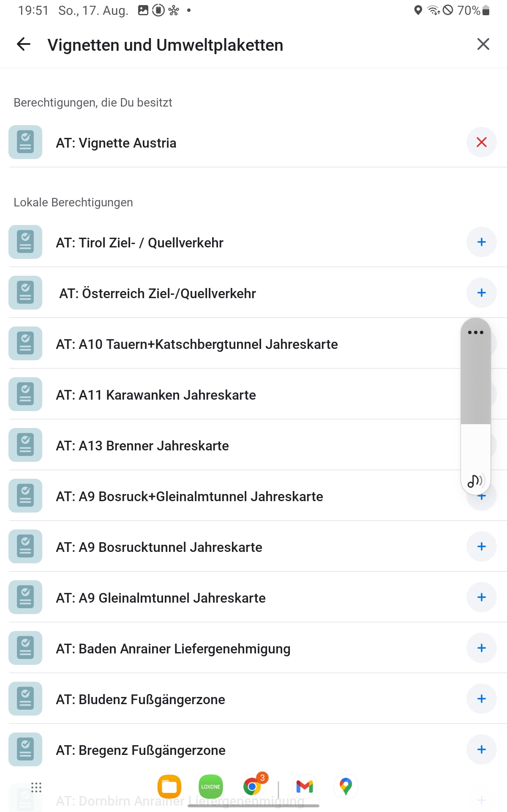
Task: Open Google Maps from taskbar
Action: coord(346,787)
